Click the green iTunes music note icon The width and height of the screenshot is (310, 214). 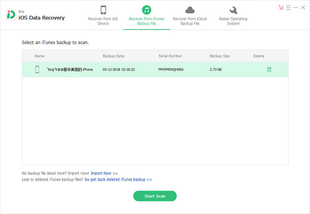146,10
